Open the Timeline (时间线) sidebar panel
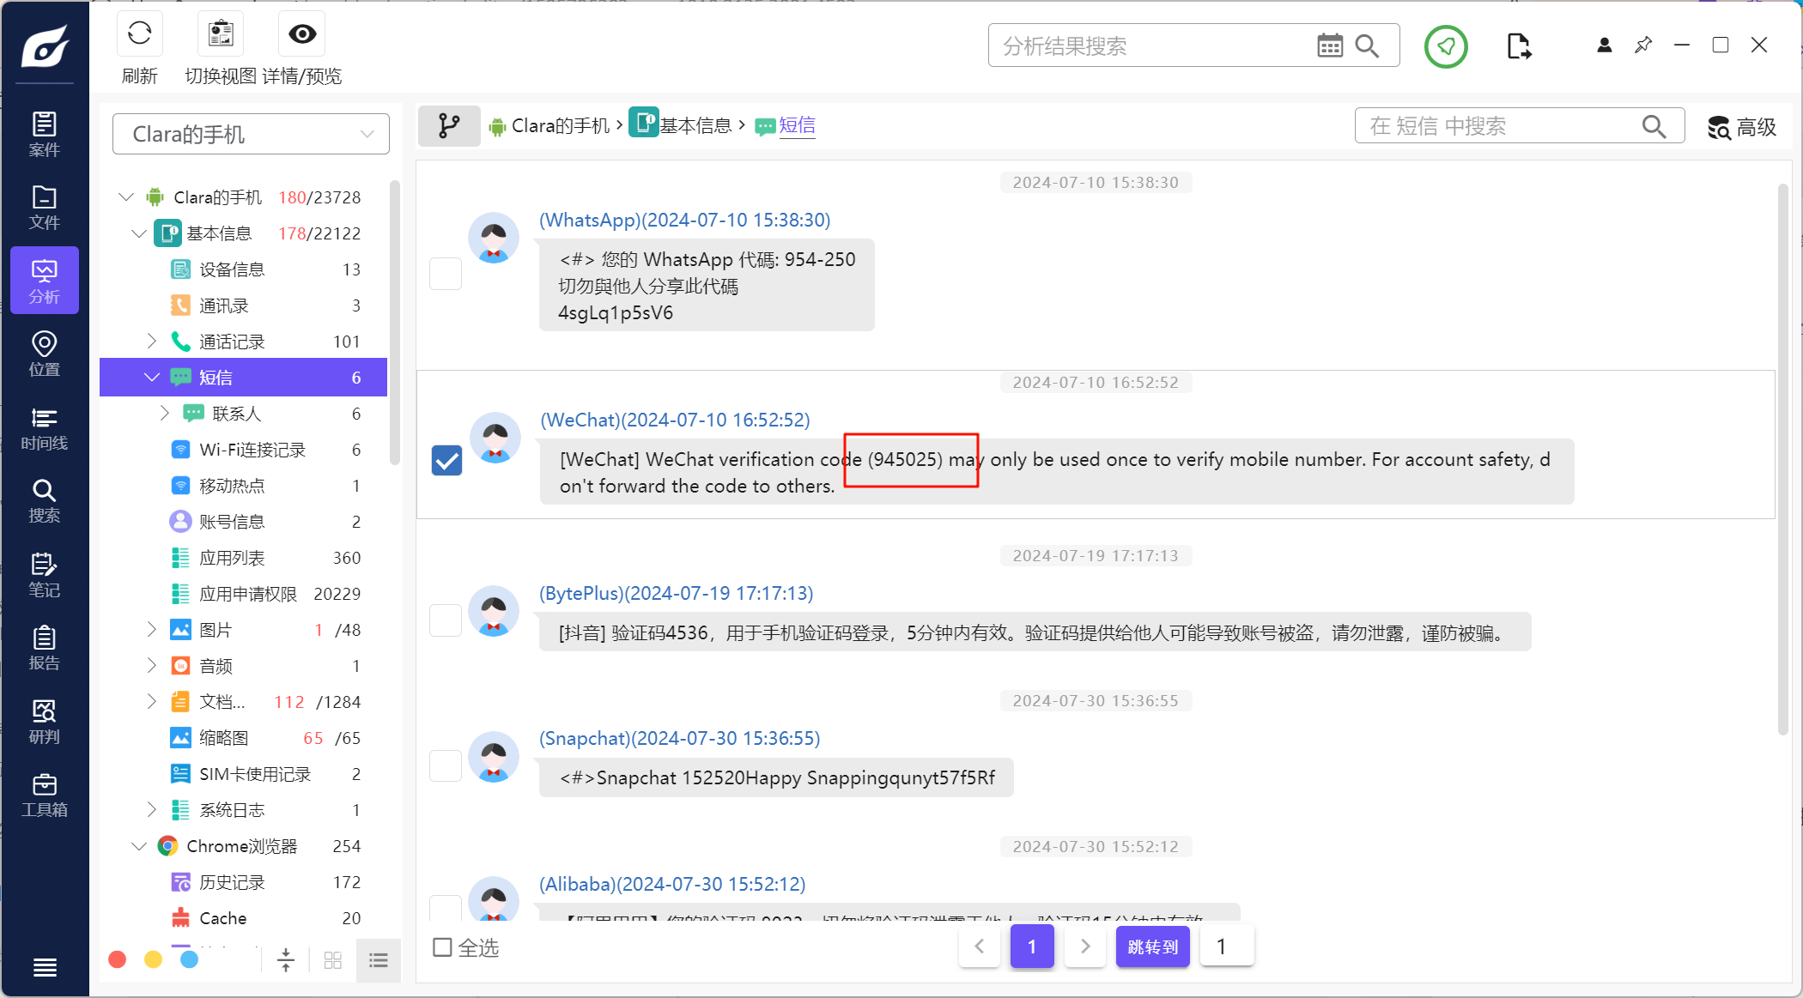Image resolution: width=1803 pixels, height=998 pixels. click(x=44, y=429)
